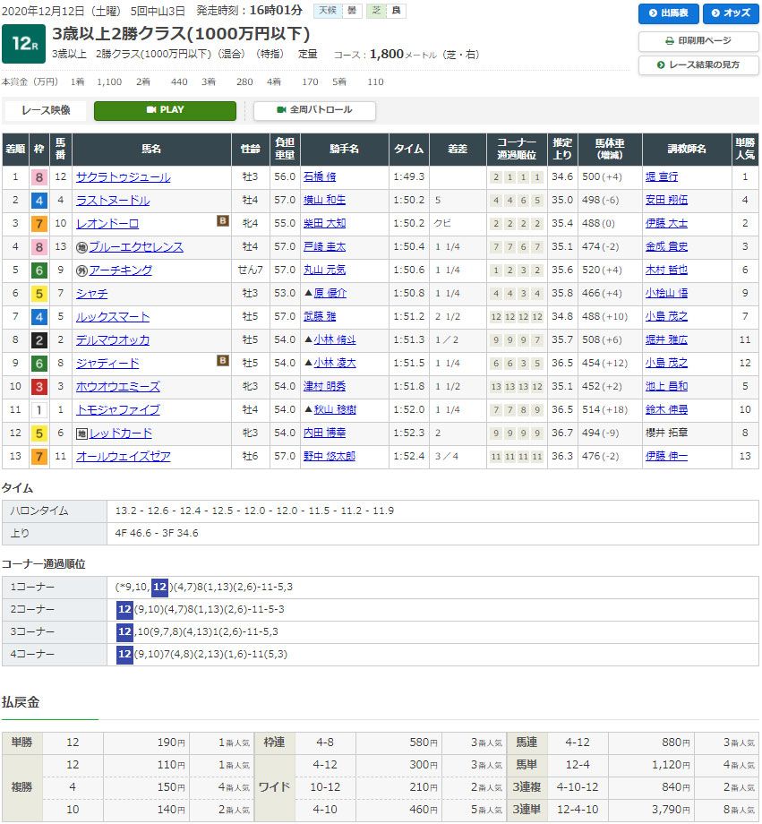Viewport: 762px width, 824px height.
Task: Click the 地 mark before ブルーエクセレンス
Action: point(81,247)
